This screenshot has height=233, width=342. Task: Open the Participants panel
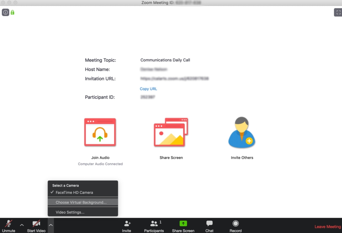pyautogui.click(x=154, y=226)
